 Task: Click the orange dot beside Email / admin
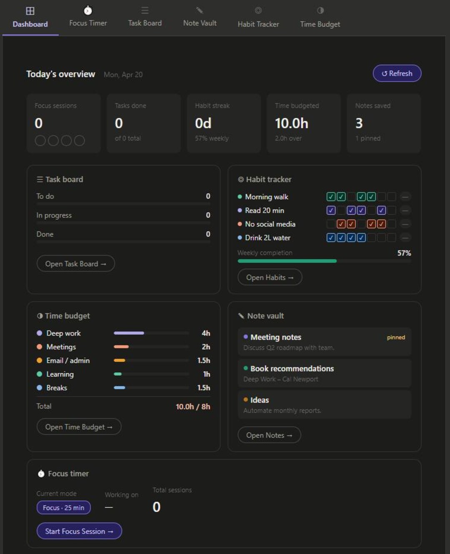40,361
